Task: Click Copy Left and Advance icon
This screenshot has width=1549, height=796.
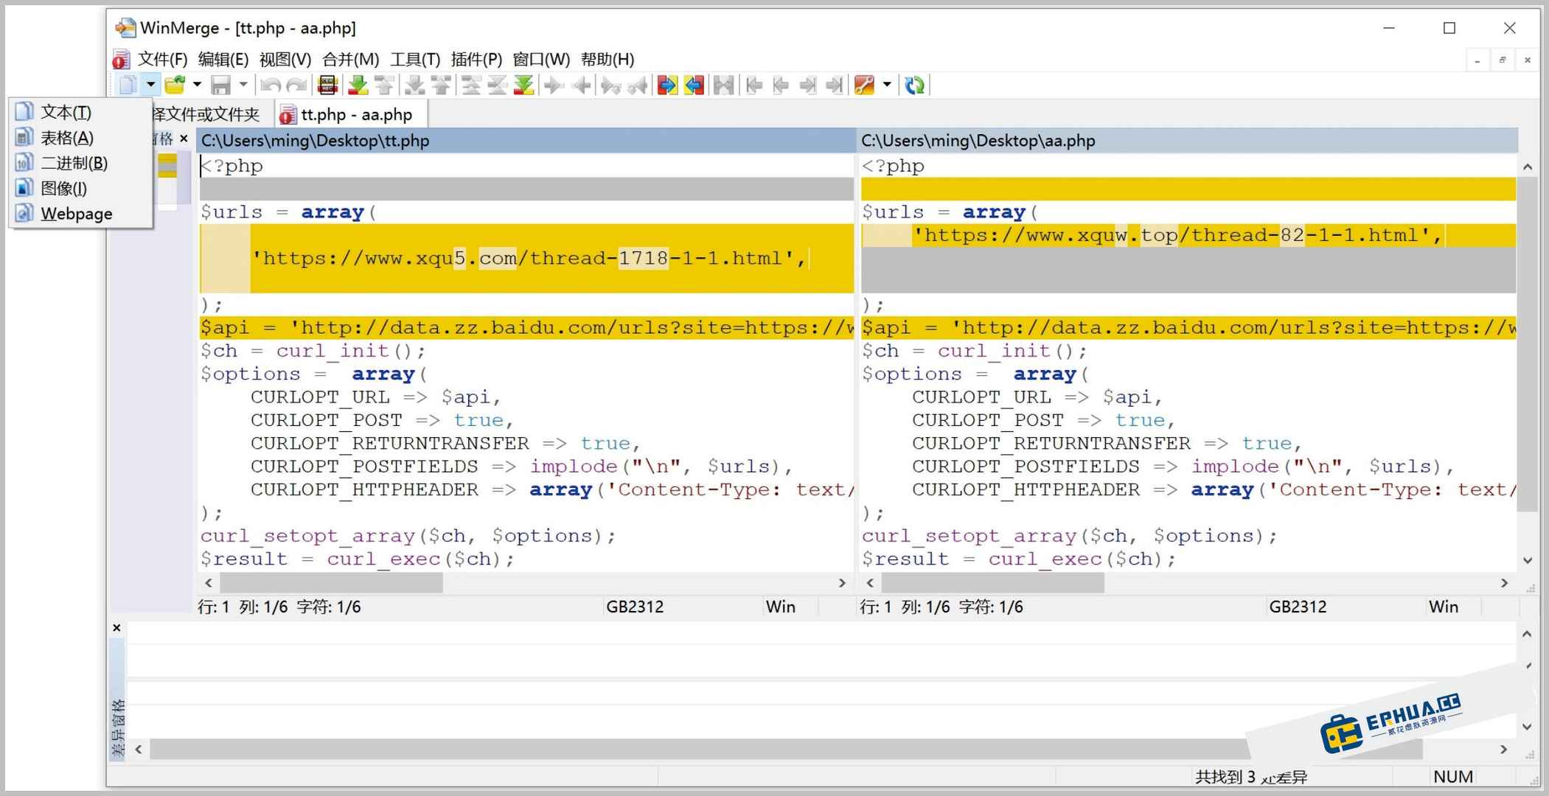Action: point(637,85)
